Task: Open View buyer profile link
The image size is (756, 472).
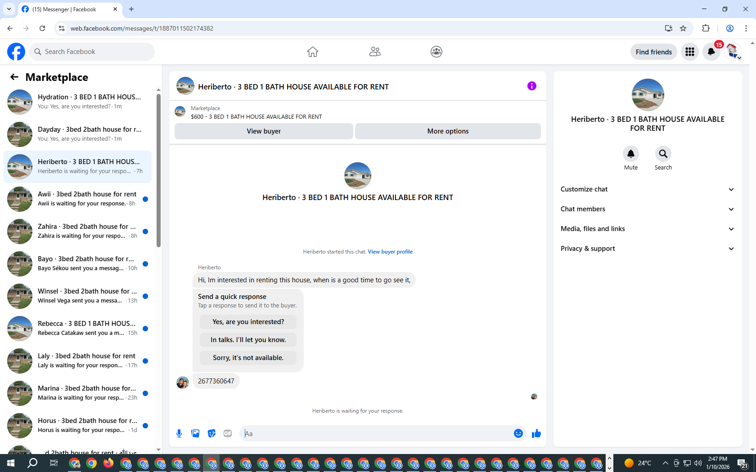Action: click(390, 252)
